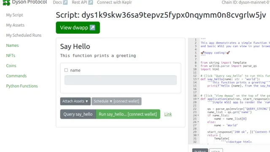Collapse the application function at line 19
Screen dimensions: 270x152
click(x=198, y=99)
